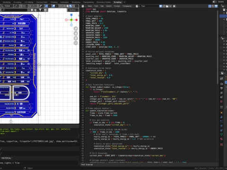Toggle viewport gizmos display

46,6
